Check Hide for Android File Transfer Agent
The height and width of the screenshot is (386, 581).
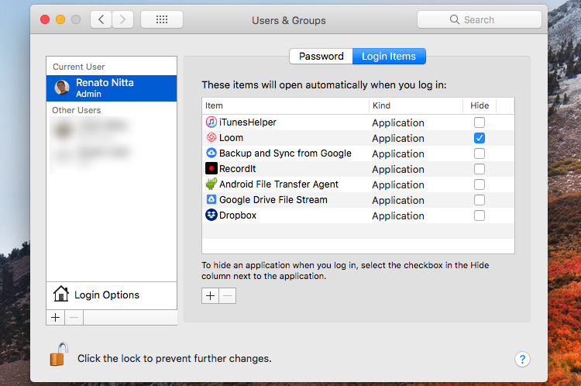point(480,184)
